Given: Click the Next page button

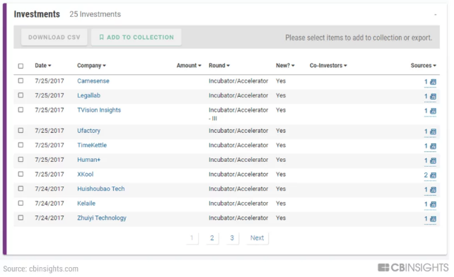Looking at the screenshot, I should [257, 238].
